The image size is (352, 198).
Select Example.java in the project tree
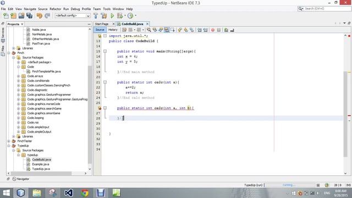tap(40, 164)
